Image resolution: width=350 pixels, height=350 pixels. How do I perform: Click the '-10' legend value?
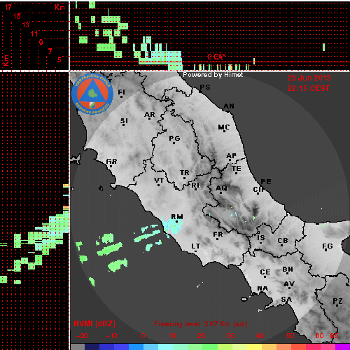pos(111,336)
